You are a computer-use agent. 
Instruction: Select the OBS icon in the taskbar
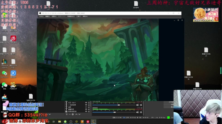coord(71,122)
